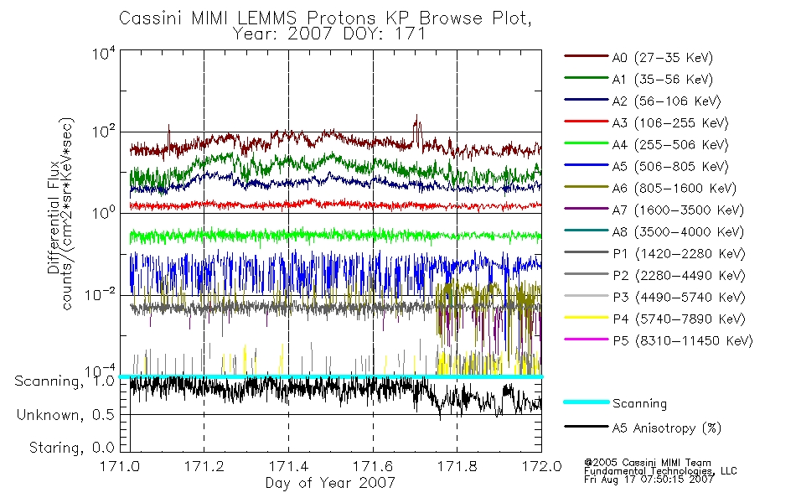Click the P4 (5740-7890 KeV) legend label
796x503 pixels.
pos(679,319)
